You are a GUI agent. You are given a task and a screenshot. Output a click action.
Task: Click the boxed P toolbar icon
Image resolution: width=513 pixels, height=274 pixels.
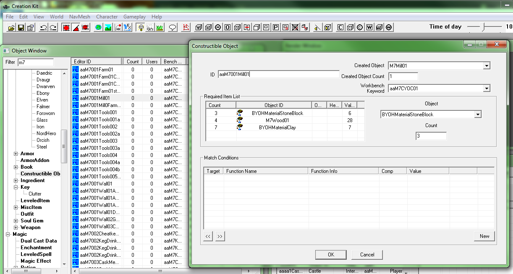276,28
